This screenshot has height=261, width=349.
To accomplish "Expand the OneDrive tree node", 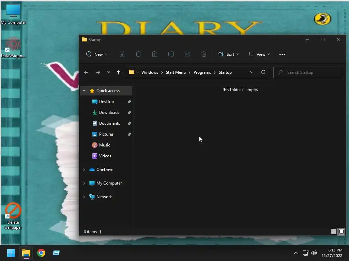I will tap(84, 170).
